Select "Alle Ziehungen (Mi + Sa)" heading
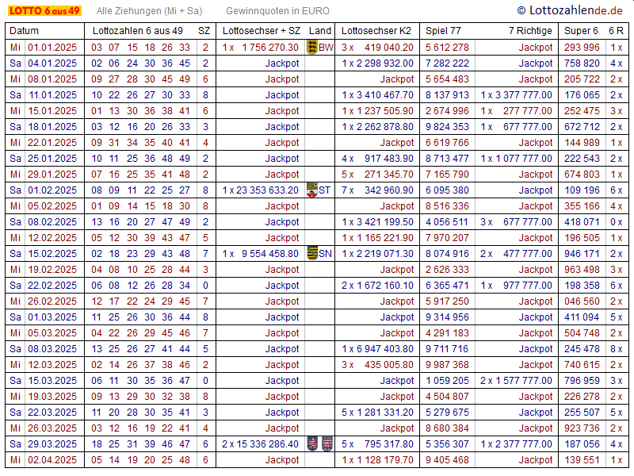The image size is (634, 476). point(149,11)
